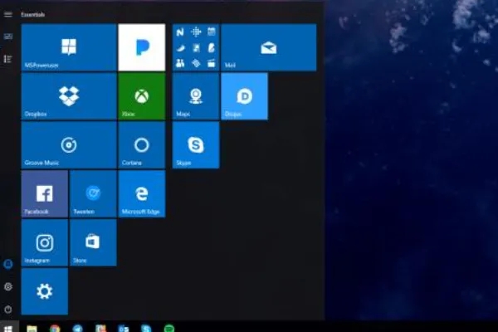
Task: Open the Microsoft Edge tile
Action: point(142,193)
